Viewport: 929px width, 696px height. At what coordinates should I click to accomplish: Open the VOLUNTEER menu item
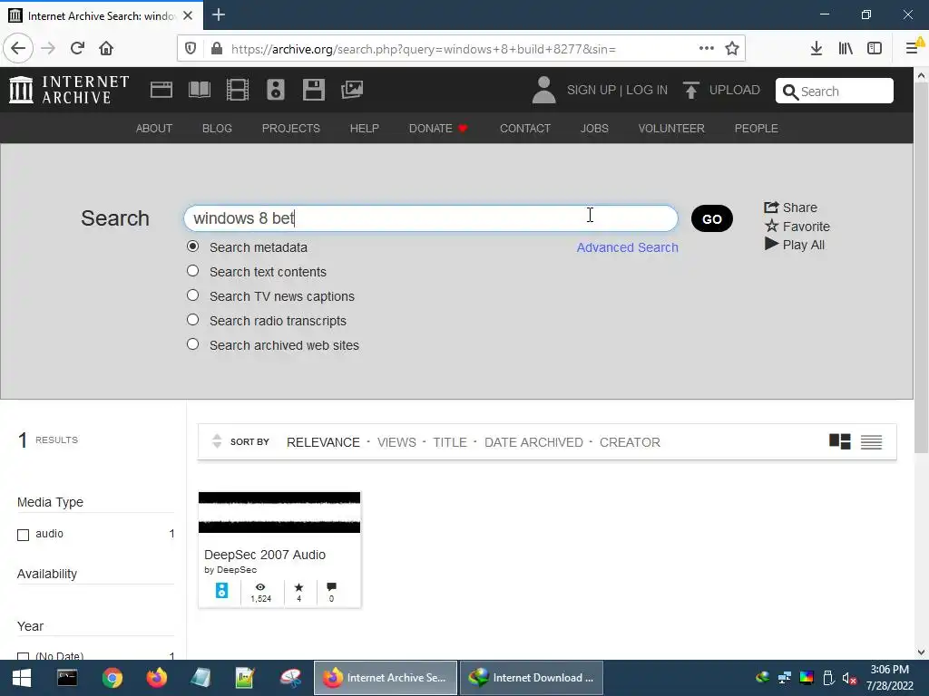(x=671, y=129)
